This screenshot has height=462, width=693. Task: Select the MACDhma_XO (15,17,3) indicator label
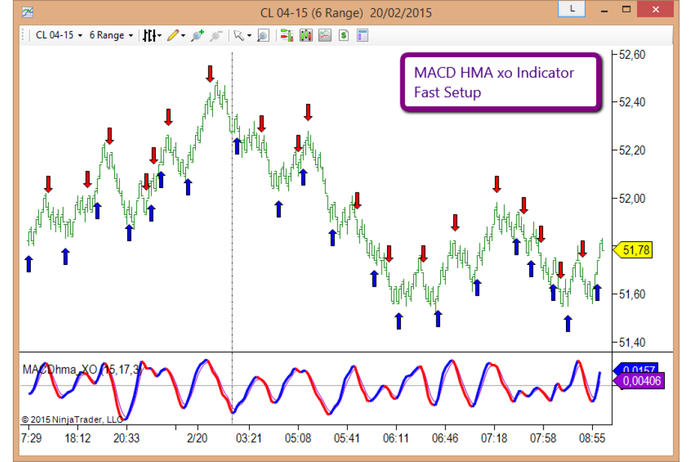[83, 370]
